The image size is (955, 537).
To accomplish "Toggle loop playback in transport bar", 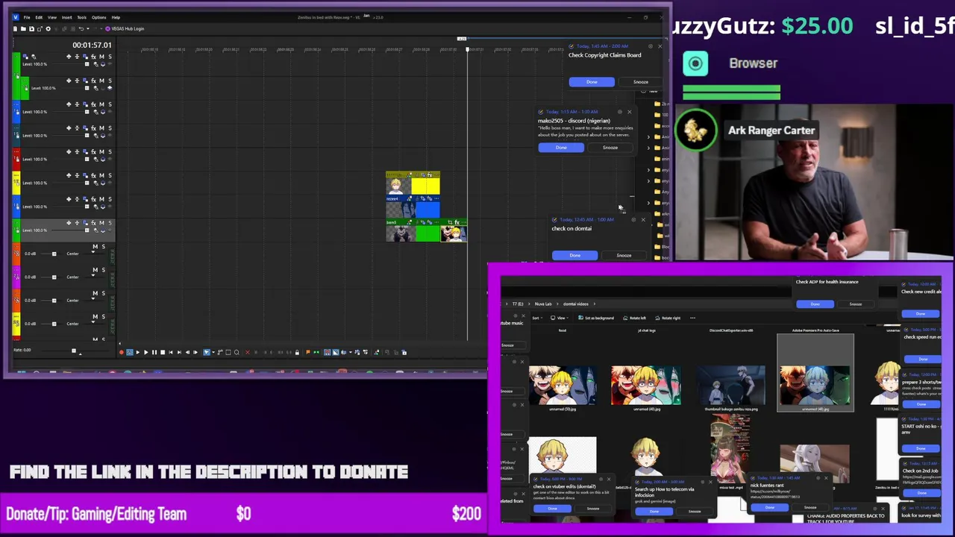I will point(130,352).
